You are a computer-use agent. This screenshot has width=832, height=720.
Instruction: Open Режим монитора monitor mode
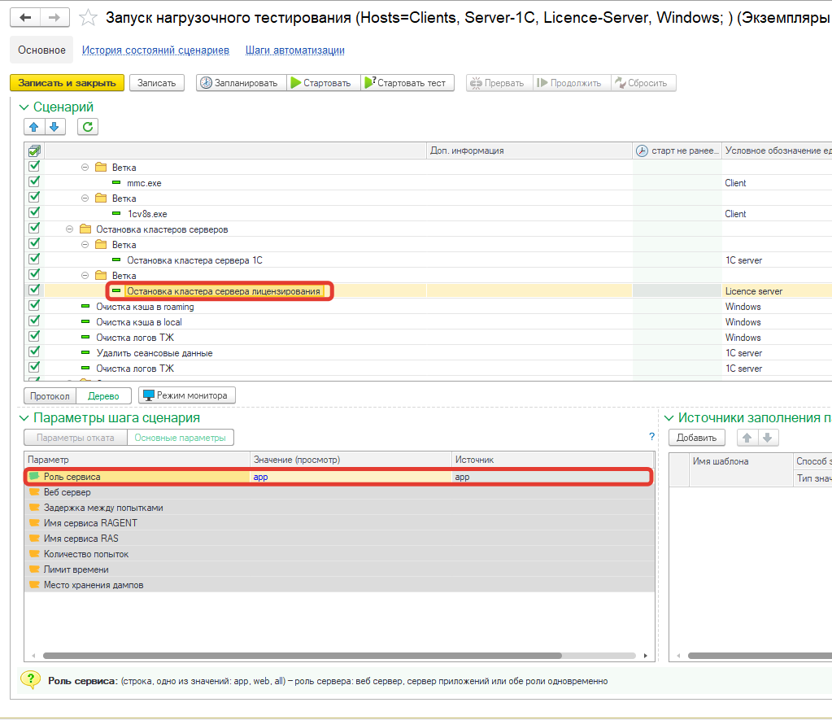tap(187, 395)
